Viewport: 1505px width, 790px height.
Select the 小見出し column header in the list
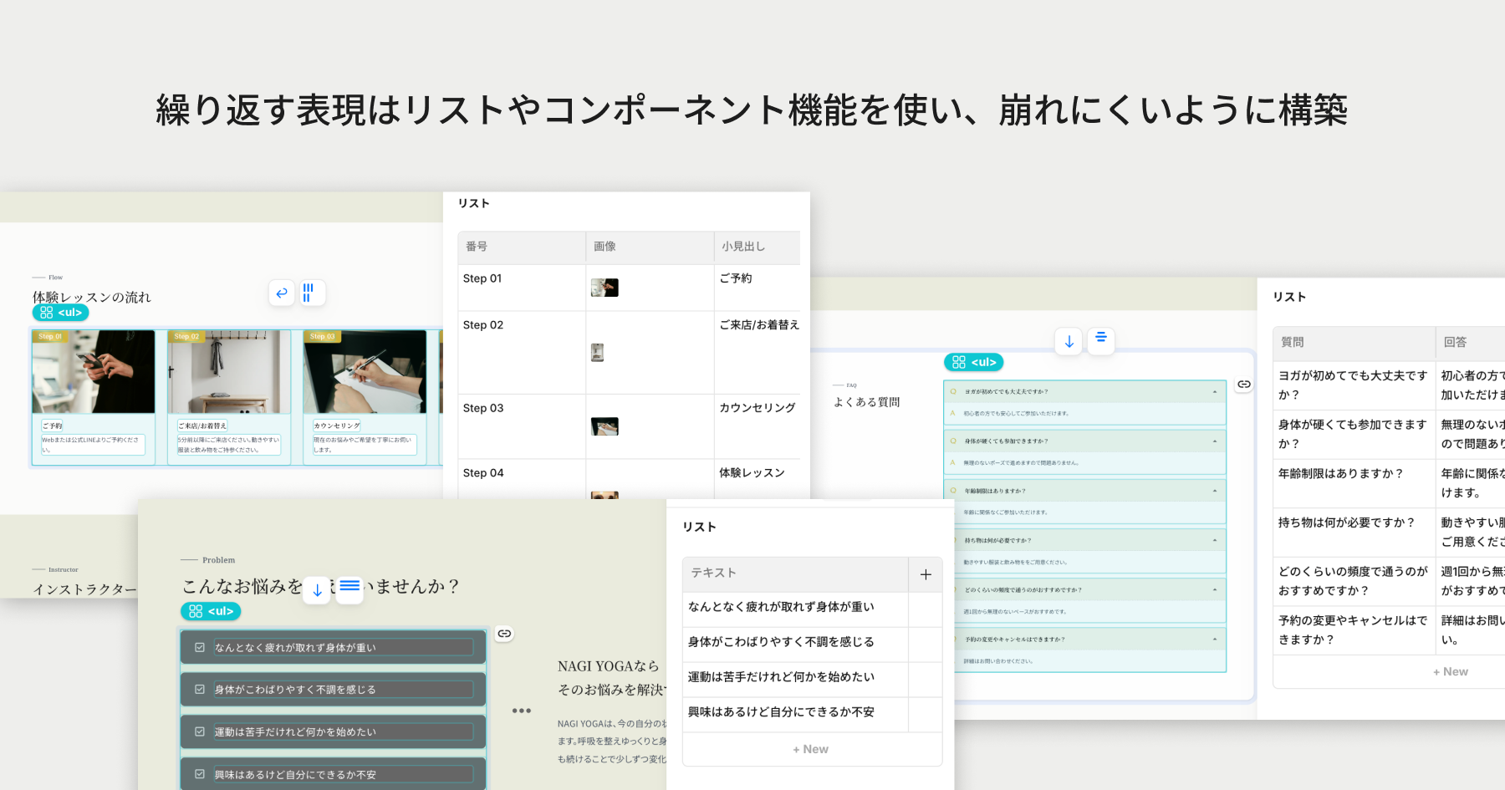click(x=742, y=246)
